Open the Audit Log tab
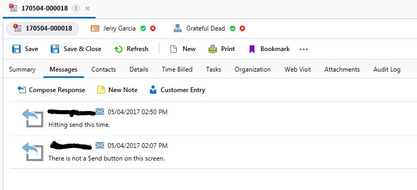Screen dimensions: 417x190 (387, 69)
